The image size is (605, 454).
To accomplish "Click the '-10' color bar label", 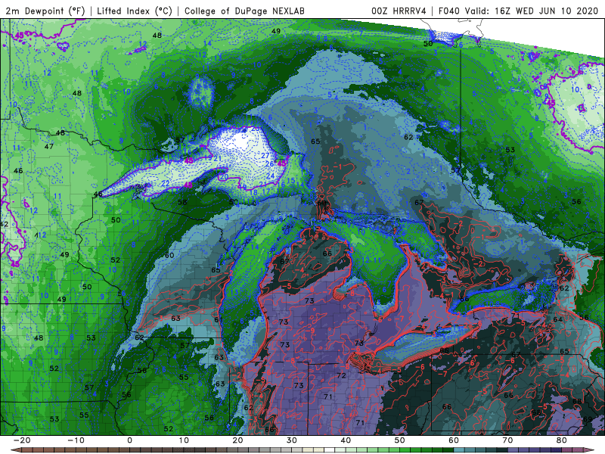I will click(76, 440).
